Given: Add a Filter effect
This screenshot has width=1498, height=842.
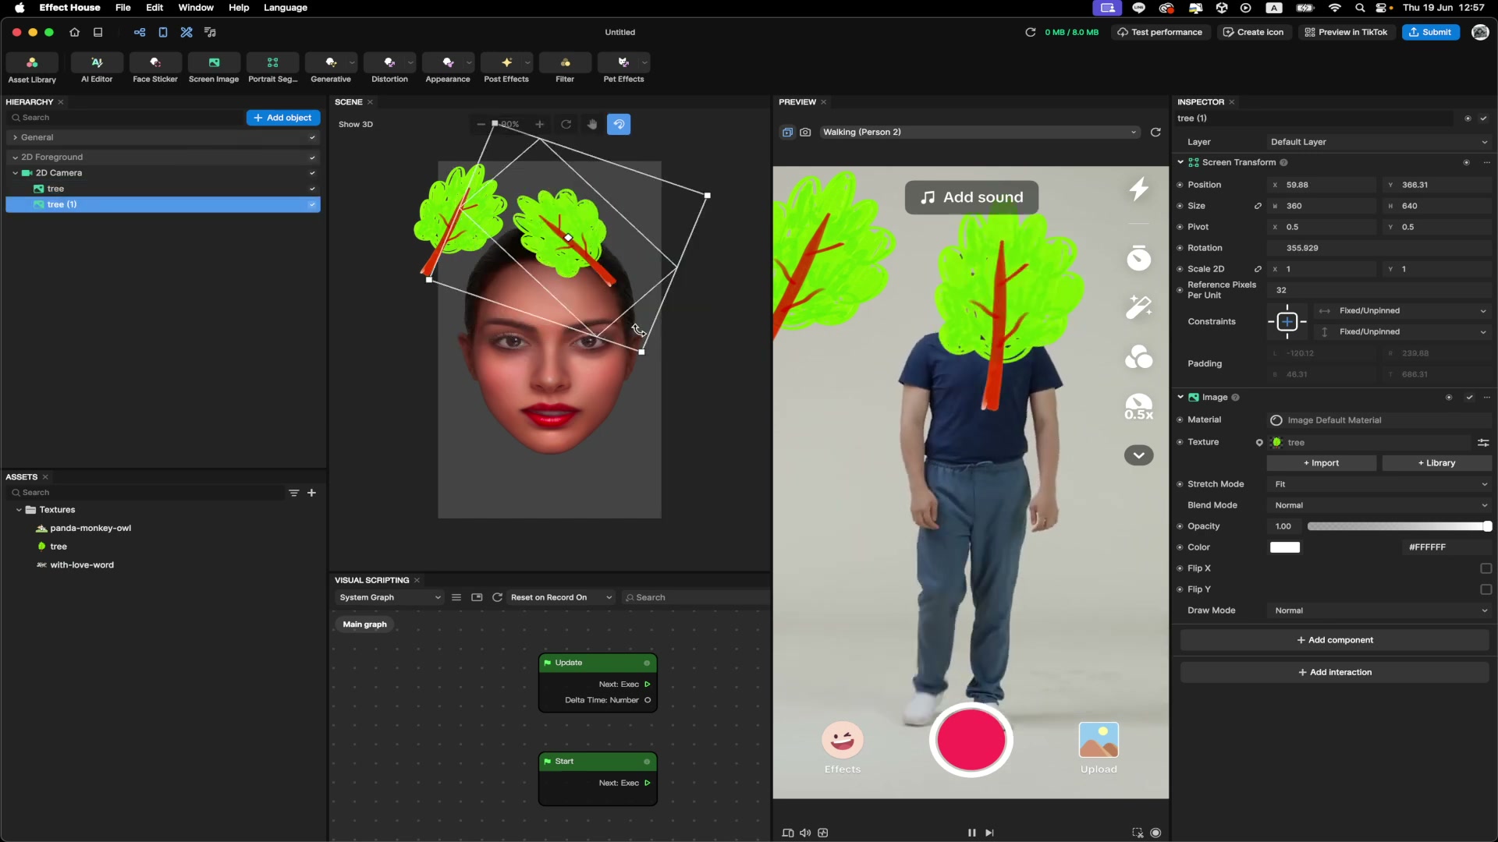Looking at the screenshot, I should [565, 68].
